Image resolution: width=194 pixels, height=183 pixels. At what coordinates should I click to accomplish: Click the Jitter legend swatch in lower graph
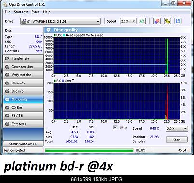click(63, 81)
